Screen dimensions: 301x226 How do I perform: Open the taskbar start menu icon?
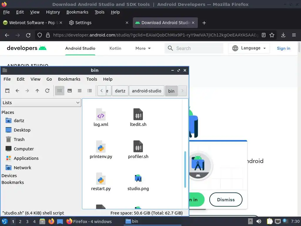click(5, 221)
